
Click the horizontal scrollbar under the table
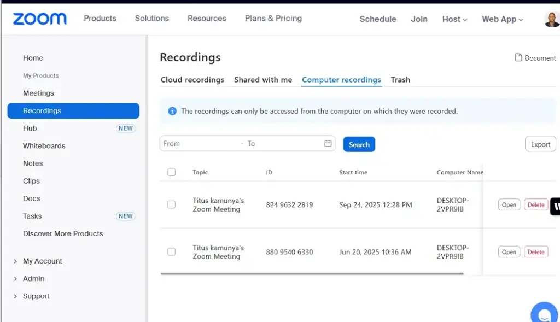(312, 273)
